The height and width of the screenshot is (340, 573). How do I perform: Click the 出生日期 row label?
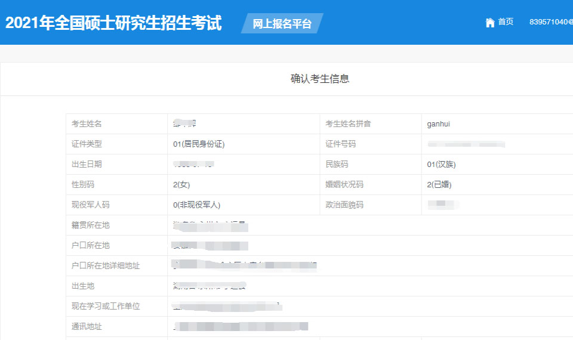click(87, 165)
